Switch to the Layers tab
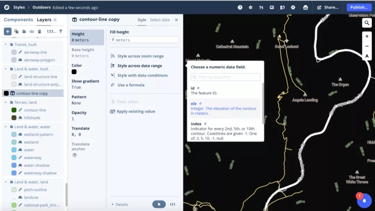 click(x=44, y=20)
